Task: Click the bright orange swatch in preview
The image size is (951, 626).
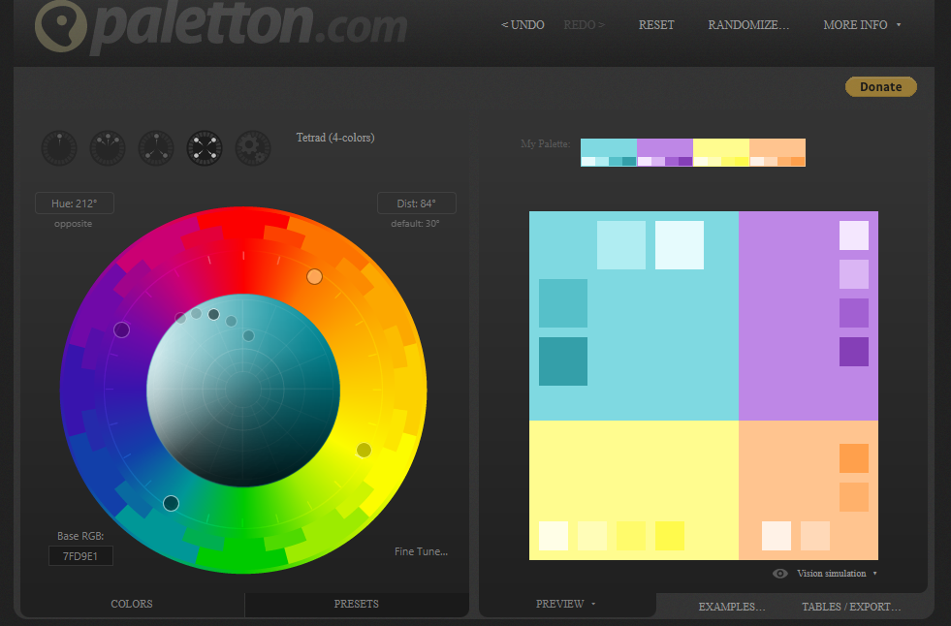Action: point(854,458)
